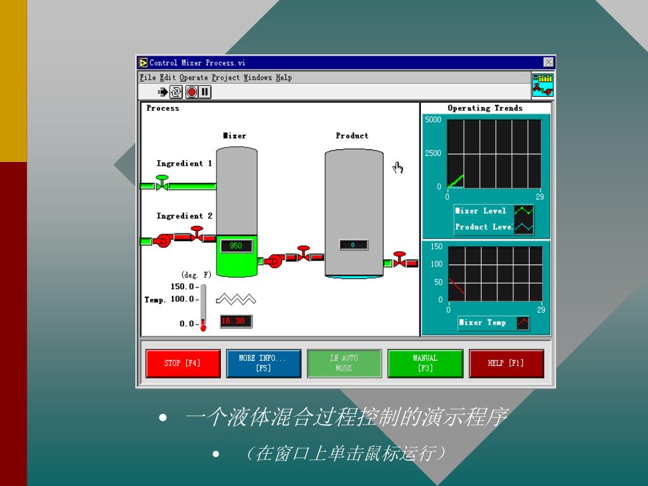Click the Ingredient 2 label
Viewport: 648px width, 486px height.
click(x=184, y=216)
